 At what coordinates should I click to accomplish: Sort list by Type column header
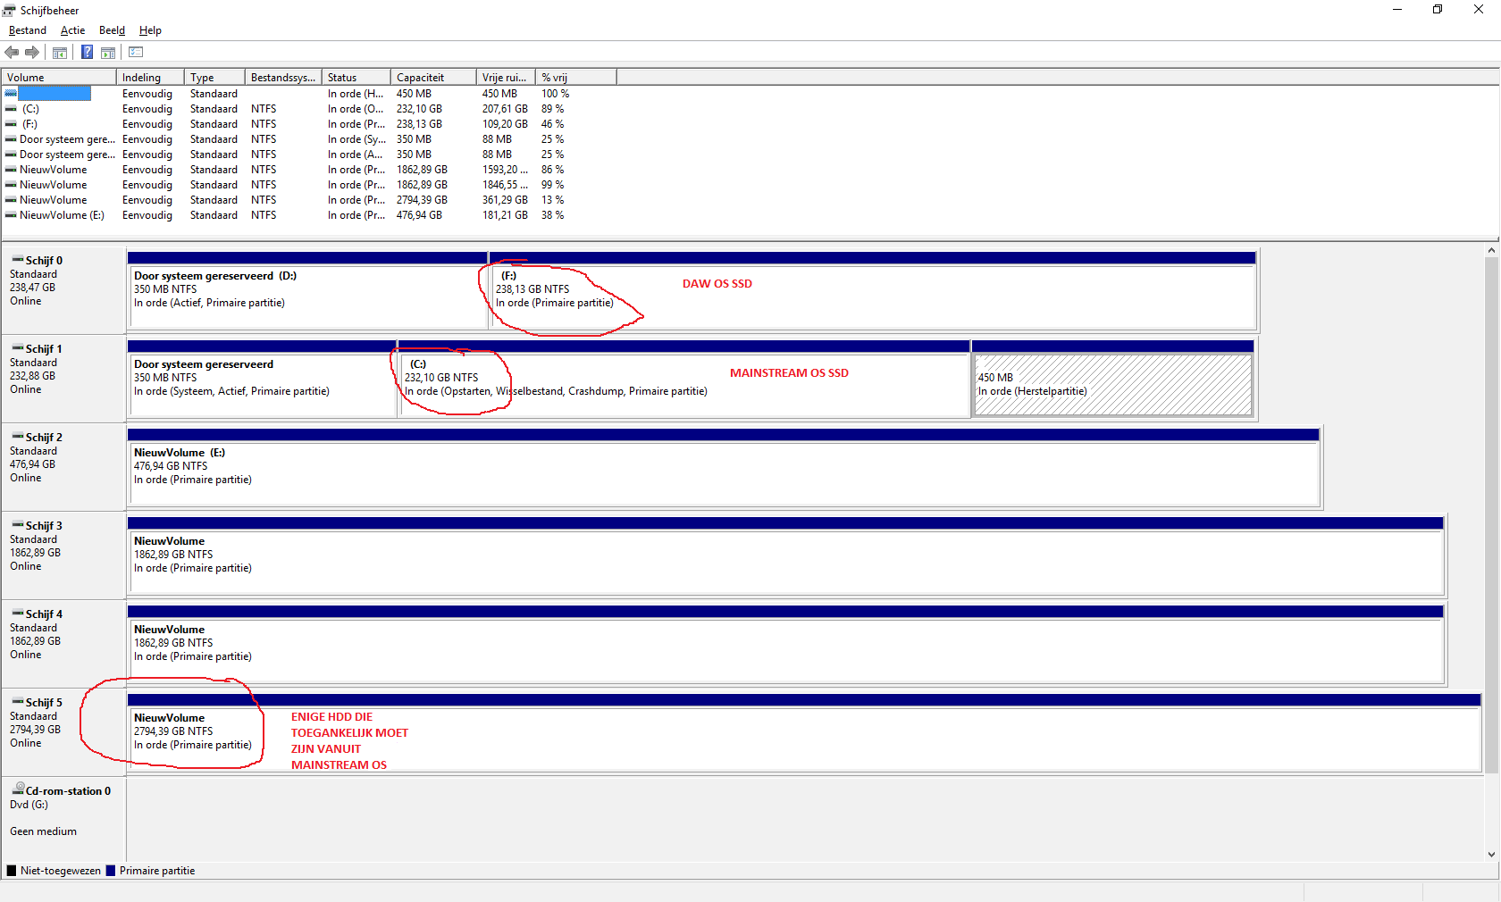214,78
